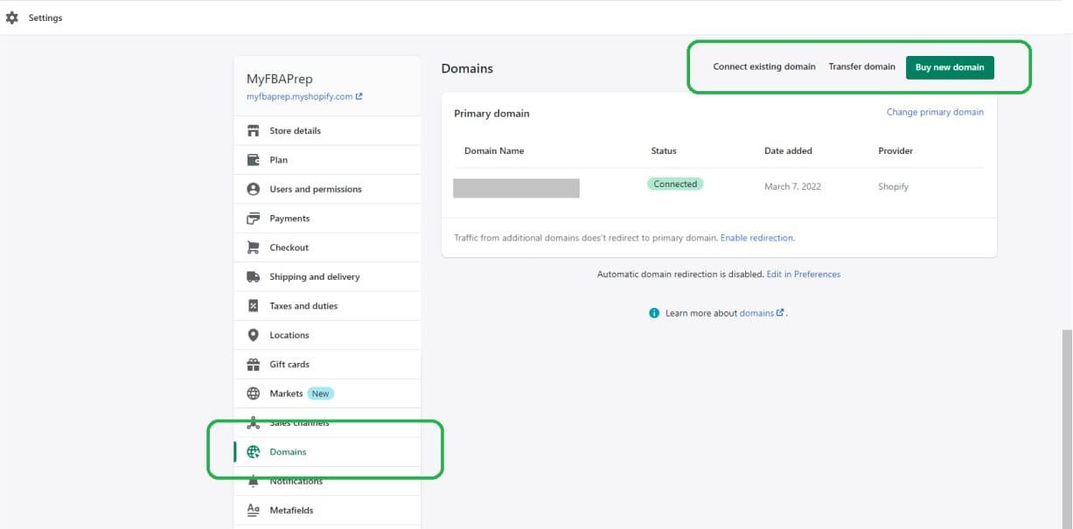Click Enable redirection link

point(756,237)
